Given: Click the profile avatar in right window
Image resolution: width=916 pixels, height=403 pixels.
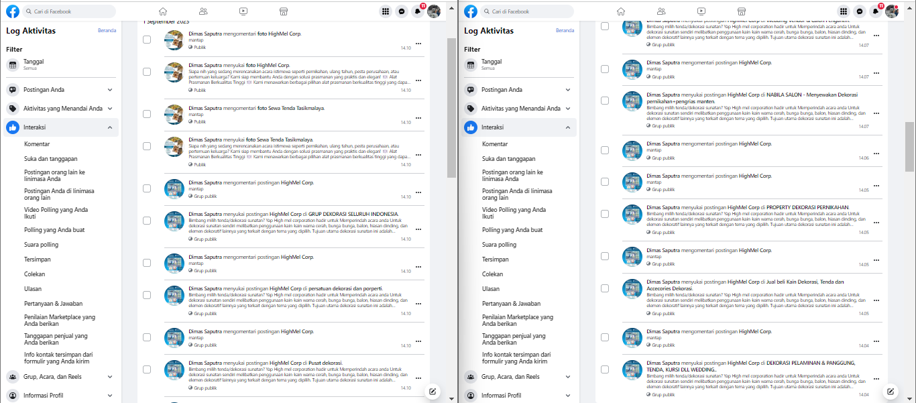Looking at the screenshot, I should tap(892, 11).
